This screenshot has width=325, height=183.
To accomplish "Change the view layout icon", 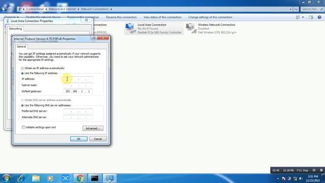I will tap(298, 17).
